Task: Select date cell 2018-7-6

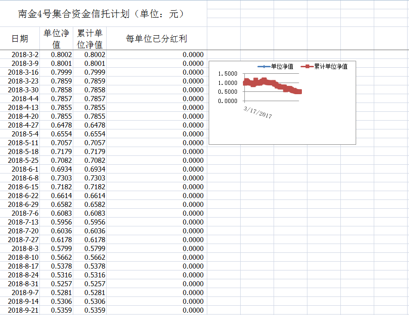Action: point(20,213)
